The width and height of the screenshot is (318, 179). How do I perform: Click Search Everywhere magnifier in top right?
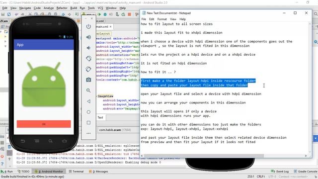[x=316, y=14]
